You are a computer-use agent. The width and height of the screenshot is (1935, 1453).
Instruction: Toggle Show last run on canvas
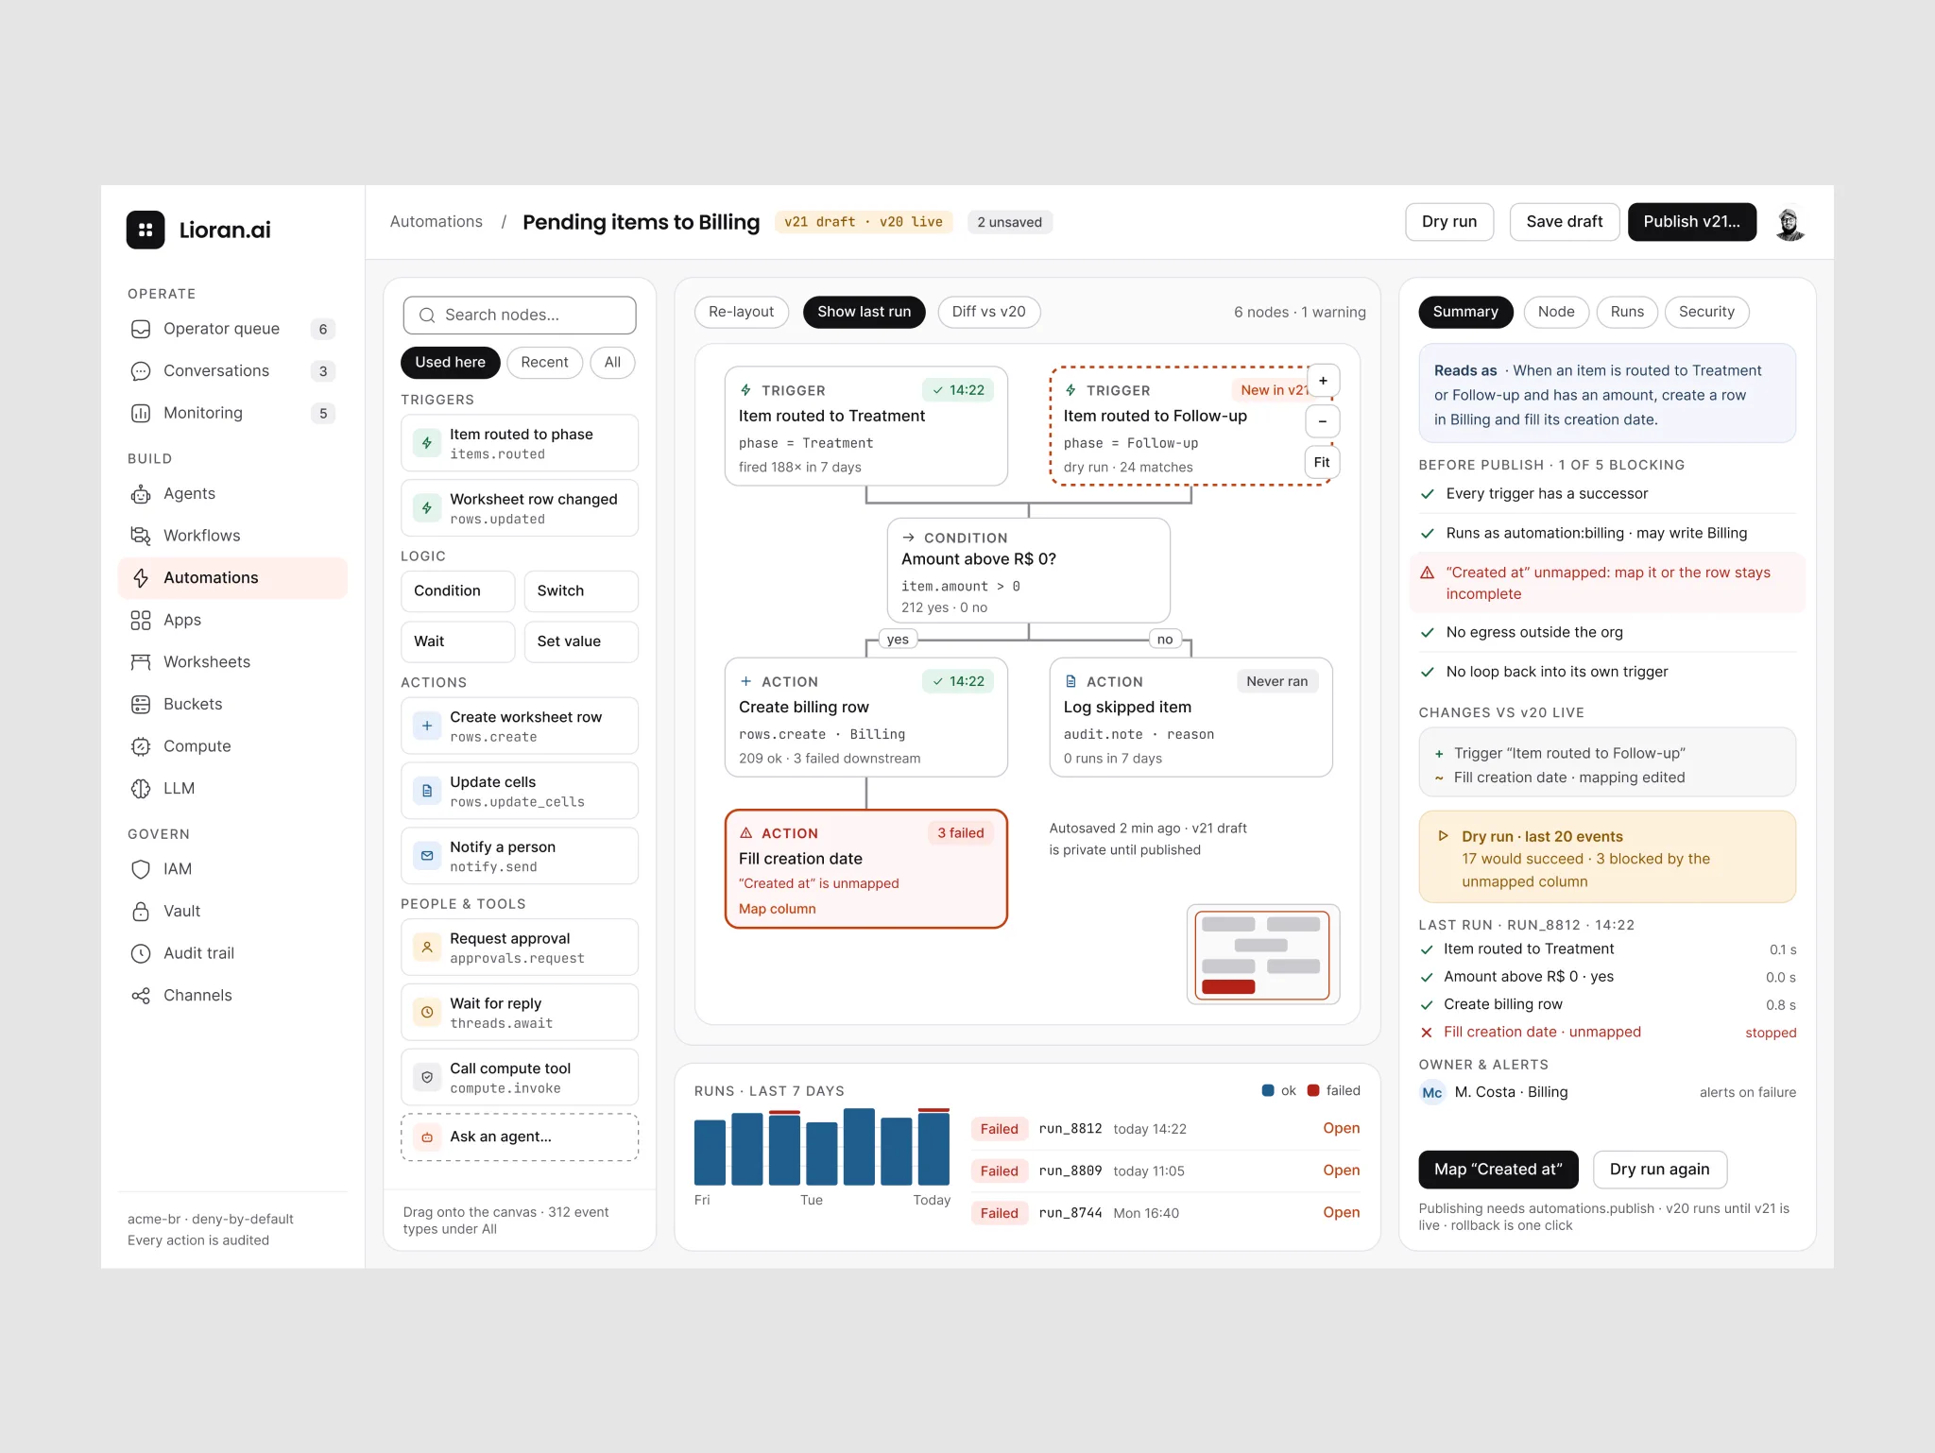pos(864,312)
